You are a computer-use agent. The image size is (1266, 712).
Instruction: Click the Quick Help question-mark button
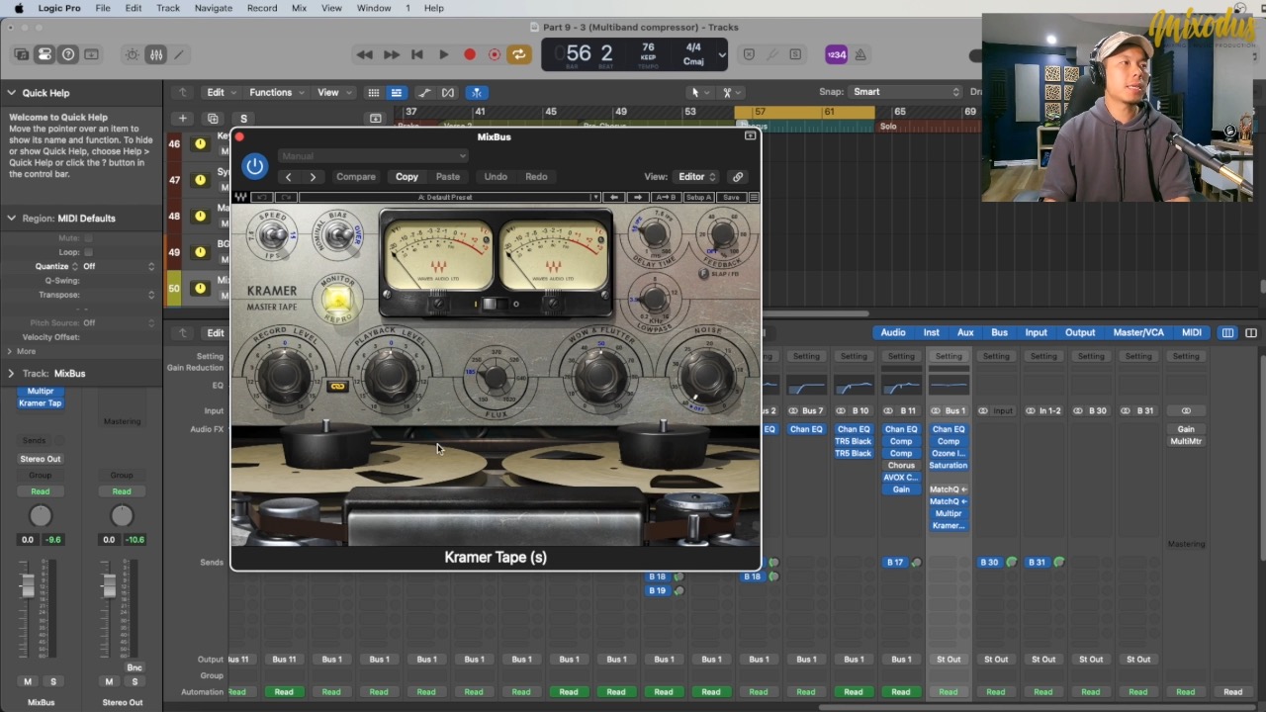(68, 54)
